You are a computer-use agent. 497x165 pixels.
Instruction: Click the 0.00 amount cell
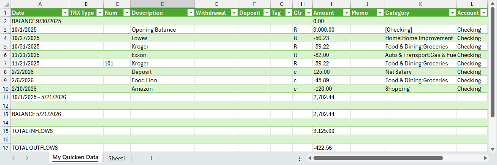click(x=331, y=21)
